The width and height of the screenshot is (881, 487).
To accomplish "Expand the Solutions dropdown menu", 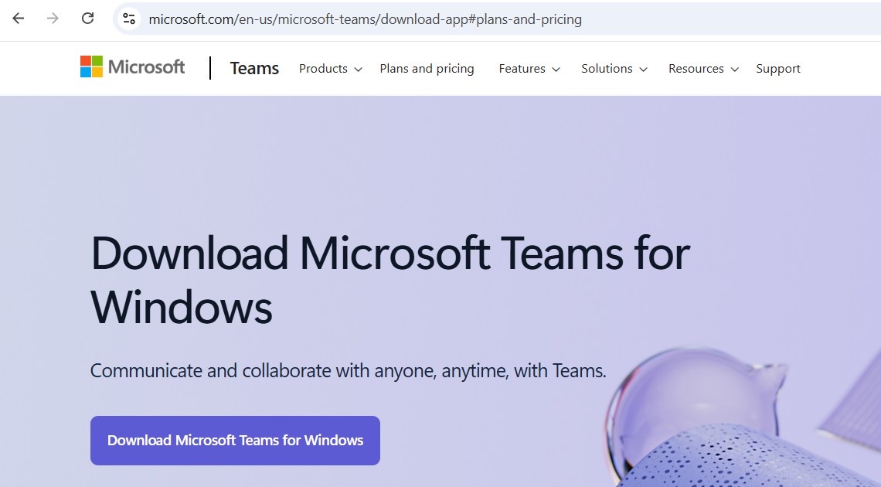I will tap(607, 69).
